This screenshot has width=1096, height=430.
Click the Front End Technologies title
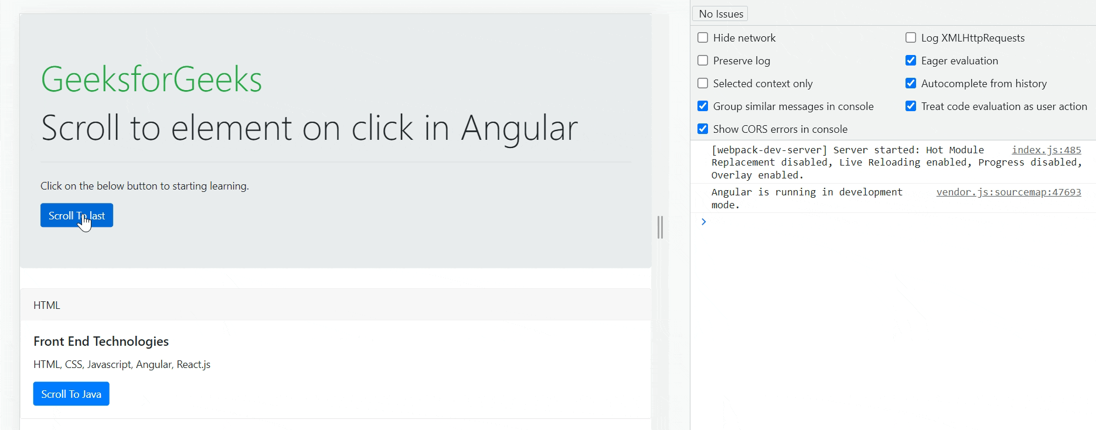[x=101, y=341]
